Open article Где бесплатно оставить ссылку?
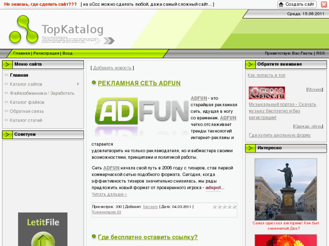This screenshot has width=329, height=246. (x=148, y=237)
